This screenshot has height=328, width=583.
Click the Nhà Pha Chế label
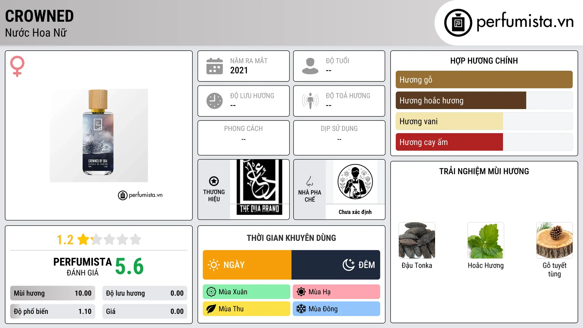(310, 196)
